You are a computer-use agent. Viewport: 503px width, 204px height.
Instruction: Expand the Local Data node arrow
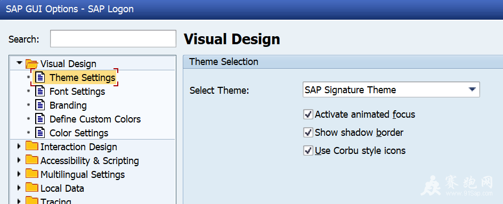(x=19, y=188)
